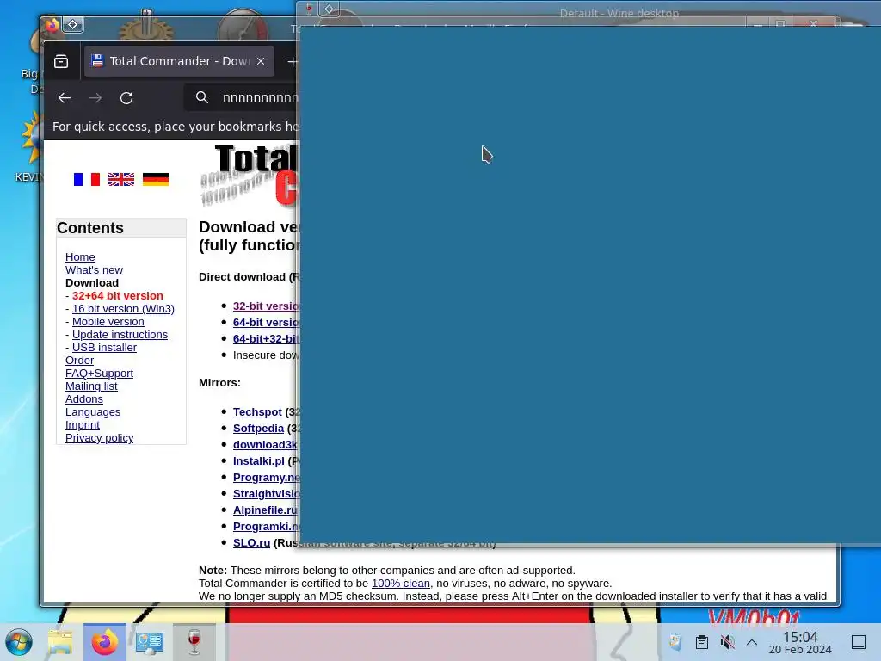This screenshot has width=881, height=661.
Task: Select the Total Commander - Download tab
Action: click(179, 61)
